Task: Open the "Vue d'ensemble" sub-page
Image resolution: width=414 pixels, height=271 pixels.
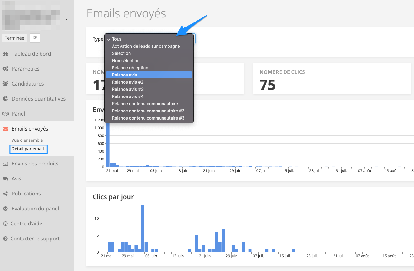Action: pyautogui.click(x=27, y=140)
